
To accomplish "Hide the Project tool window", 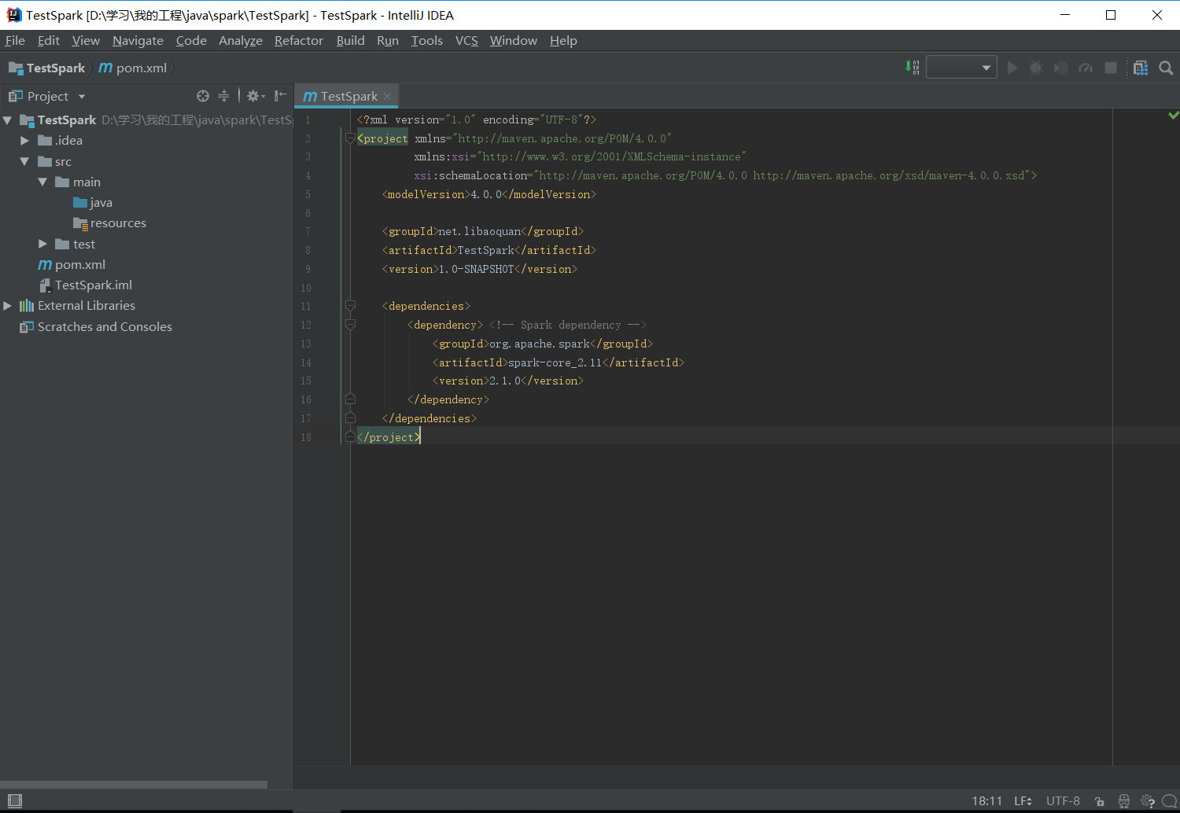I will click(x=280, y=96).
